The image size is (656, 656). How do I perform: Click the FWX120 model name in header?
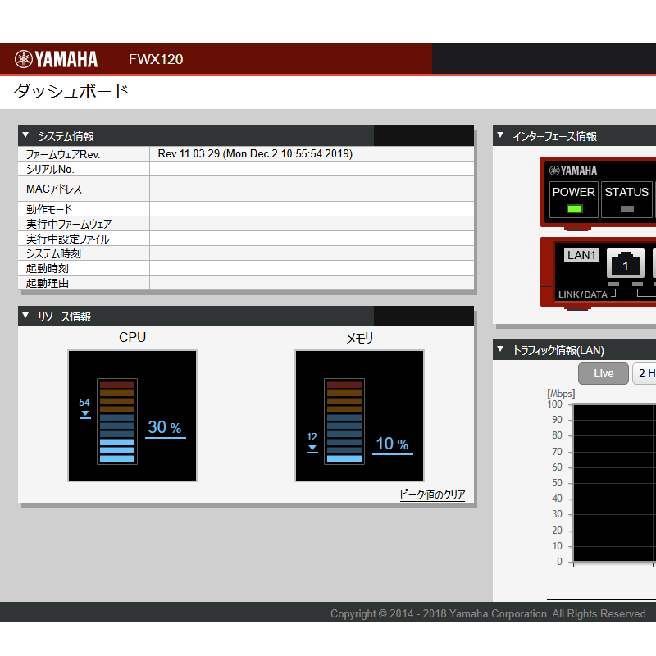pos(156,59)
